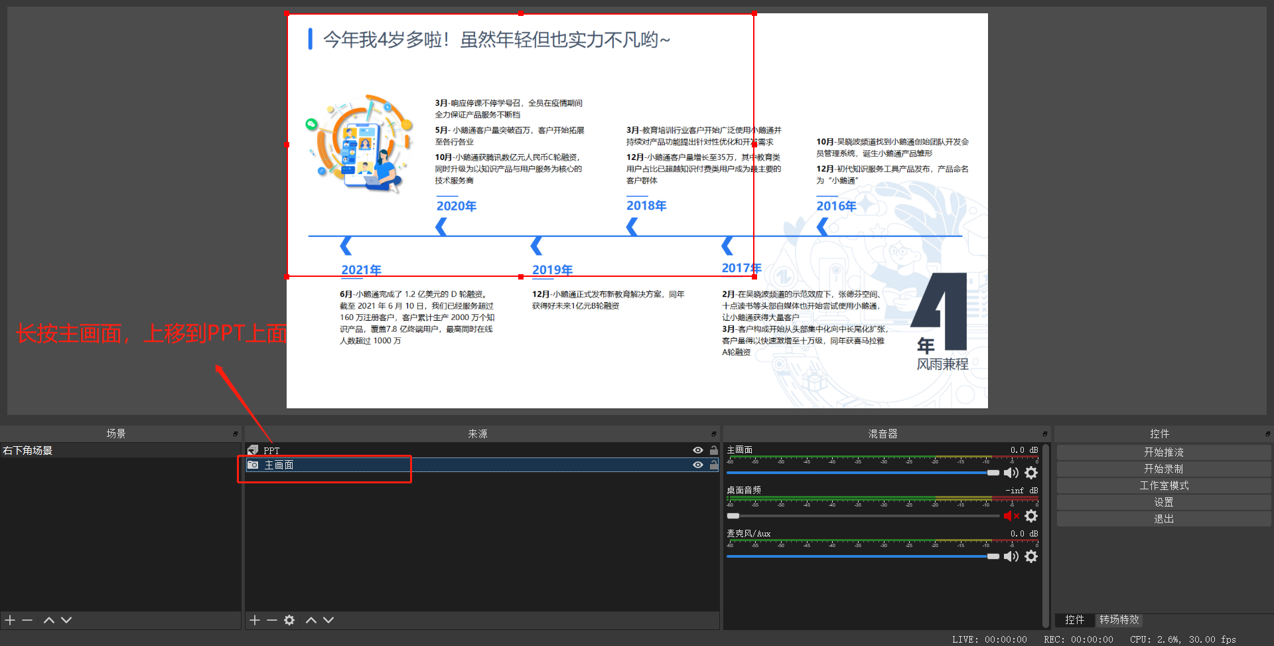Screen dimensions: 1274x646
Task: Toggle lock on PPT source
Action: [714, 450]
